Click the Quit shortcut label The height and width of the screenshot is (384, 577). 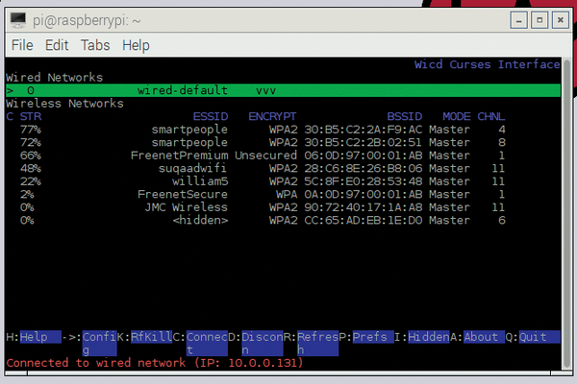click(539, 337)
